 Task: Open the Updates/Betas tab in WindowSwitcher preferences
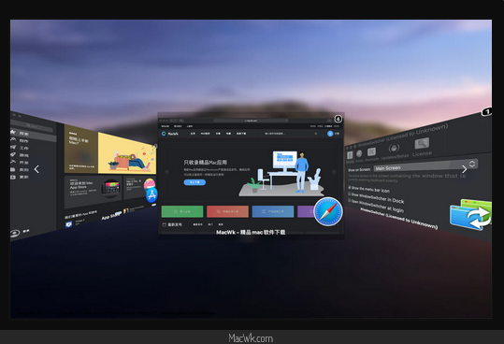(395, 151)
